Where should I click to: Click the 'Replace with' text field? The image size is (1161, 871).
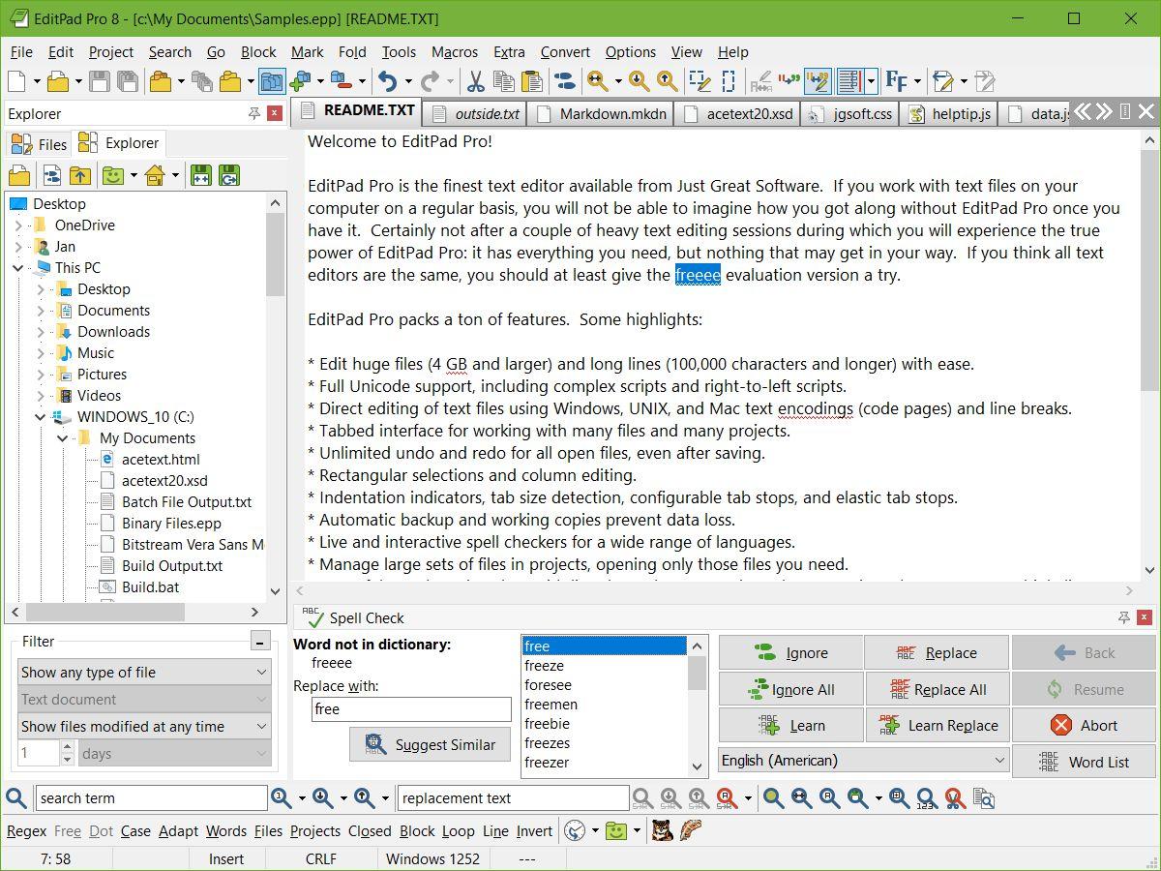tap(411, 708)
